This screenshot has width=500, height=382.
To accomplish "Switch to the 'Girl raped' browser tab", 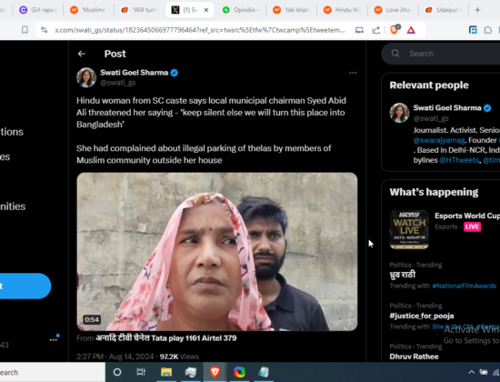I will click(x=38, y=10).
